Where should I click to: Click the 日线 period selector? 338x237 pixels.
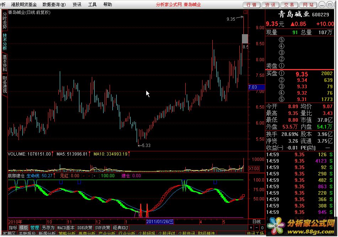click(257, 221)
